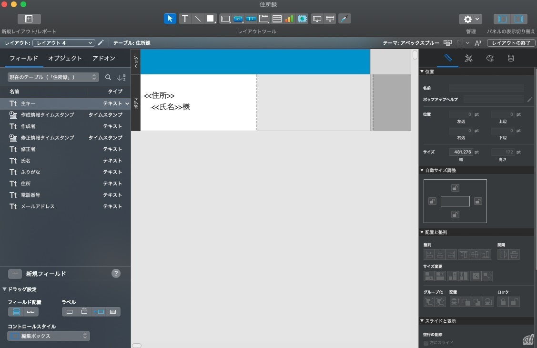Screen dimensions: 537x348
Task: Toggle the 左にスライド checkbox
Action: 426,343
